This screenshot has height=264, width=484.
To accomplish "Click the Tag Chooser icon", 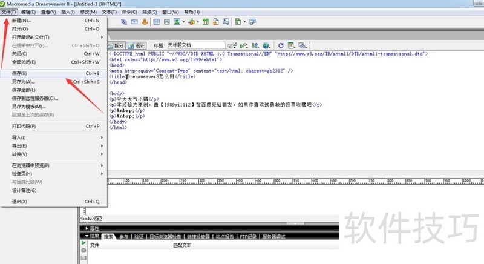I will [252, 22].
